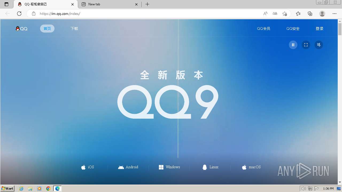Screen dimensions: 342x192
Task: Open Edge Settings and more menu
Action: pyautogui.click(x=335, y=14)
